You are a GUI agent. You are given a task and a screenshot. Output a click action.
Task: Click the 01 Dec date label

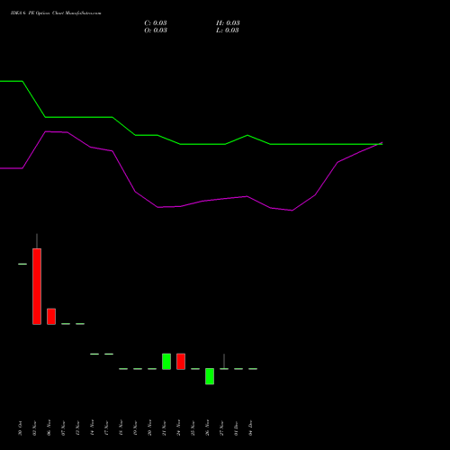tap(236, 428)
